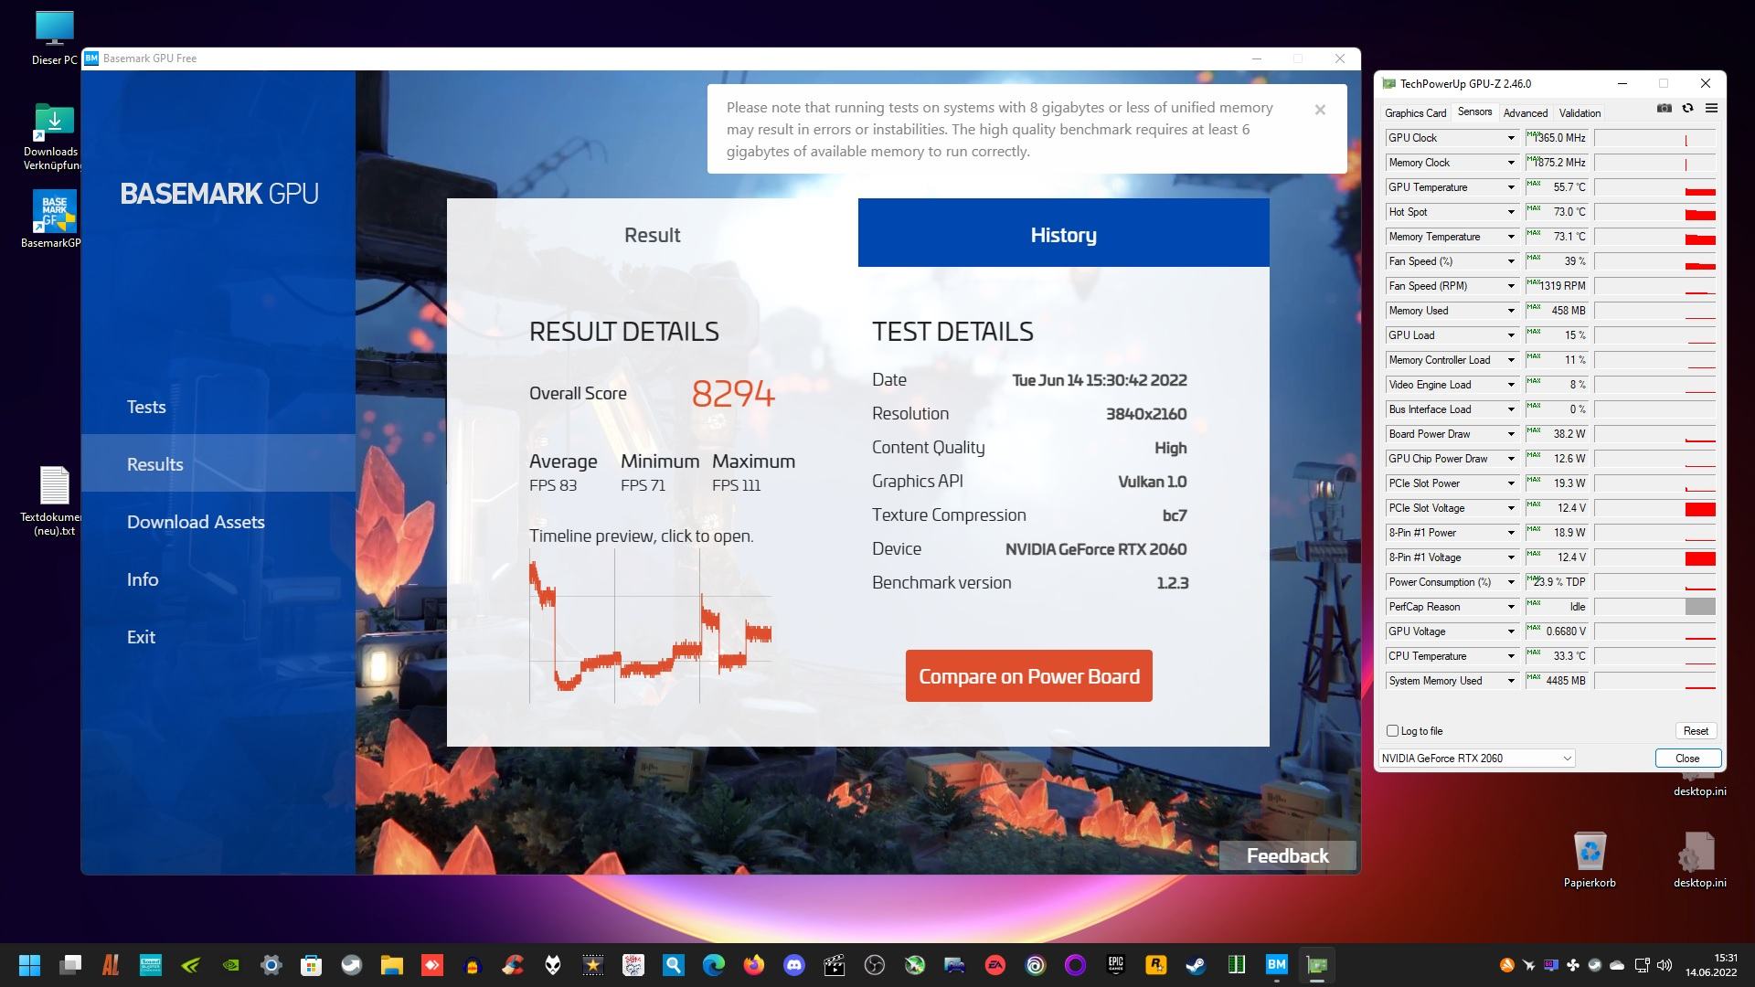Switch to the Advanced tab in GPU-Z

[1526, 113]
